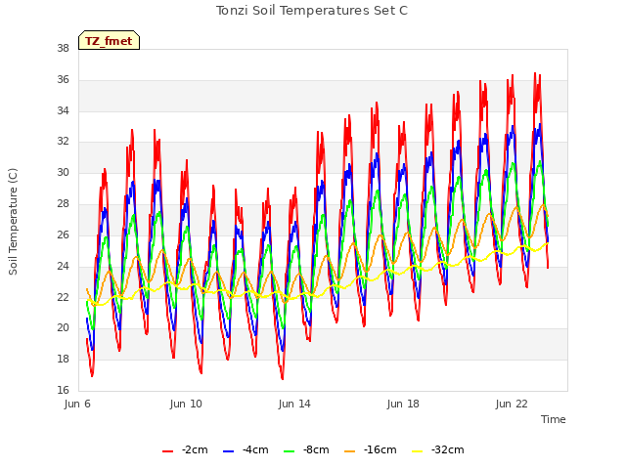Click the 20 y-axis tick label

[63, 328]
